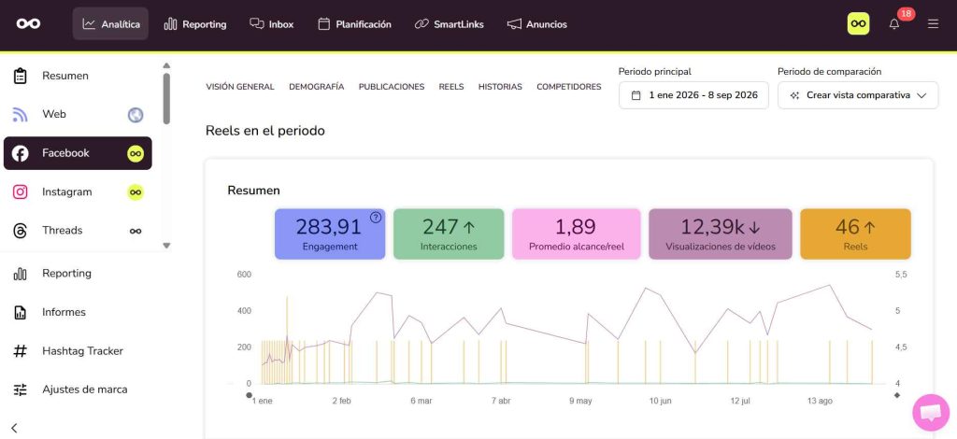Image resolution: width=957 pixels, height=439 pixels.
Task: Open Anuncios in the top navigation
Action: point(537,24)
